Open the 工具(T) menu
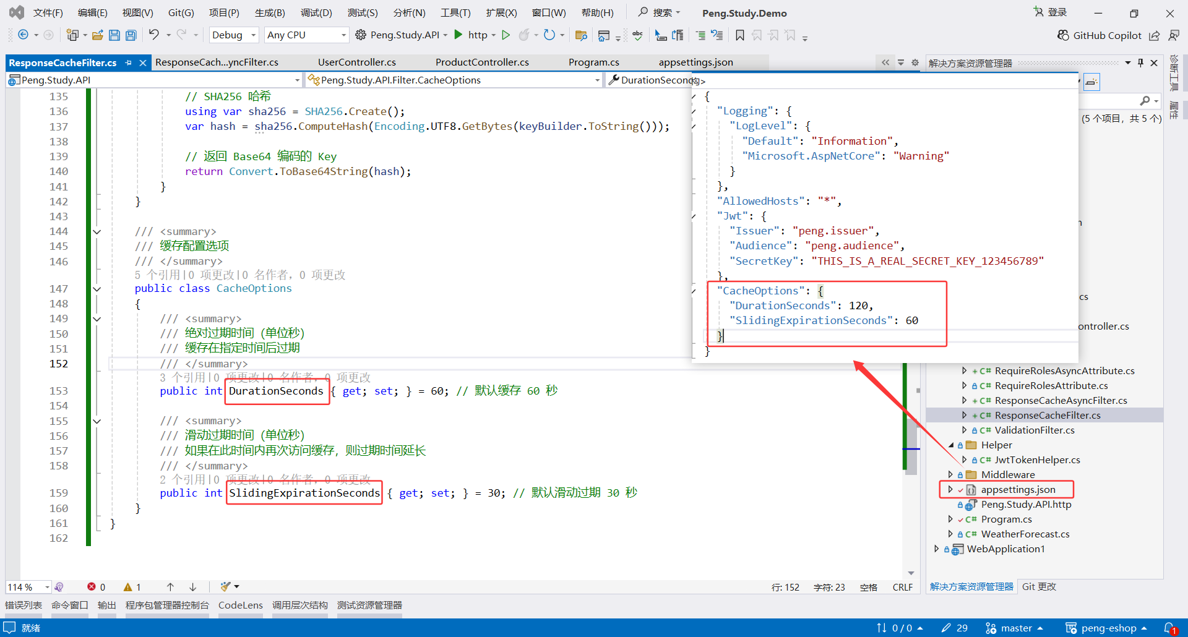Image resolution: width=1188 pixels, height=637 pixels. point(455,13)
